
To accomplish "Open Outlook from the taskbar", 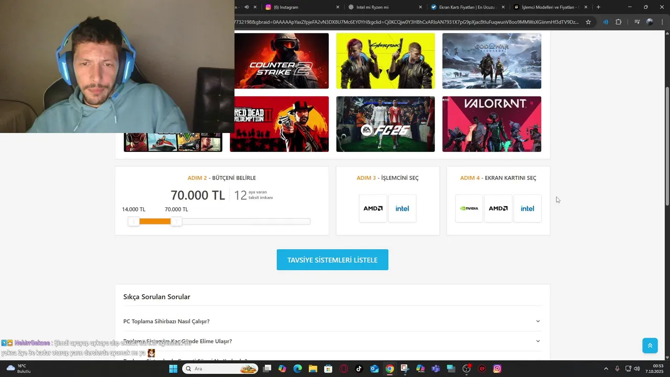I will [374, 369].
